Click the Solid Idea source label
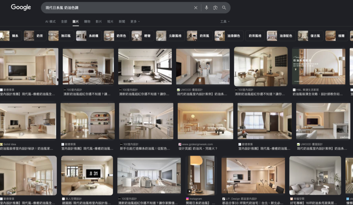Screen dimensions: 353x205 [x=10, y=144]
